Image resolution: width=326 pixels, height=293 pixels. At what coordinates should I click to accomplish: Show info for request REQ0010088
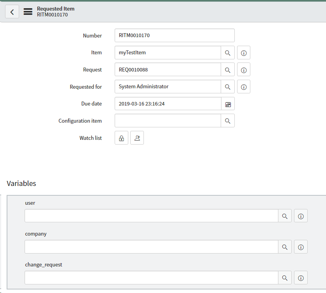[x=244, y=70]
